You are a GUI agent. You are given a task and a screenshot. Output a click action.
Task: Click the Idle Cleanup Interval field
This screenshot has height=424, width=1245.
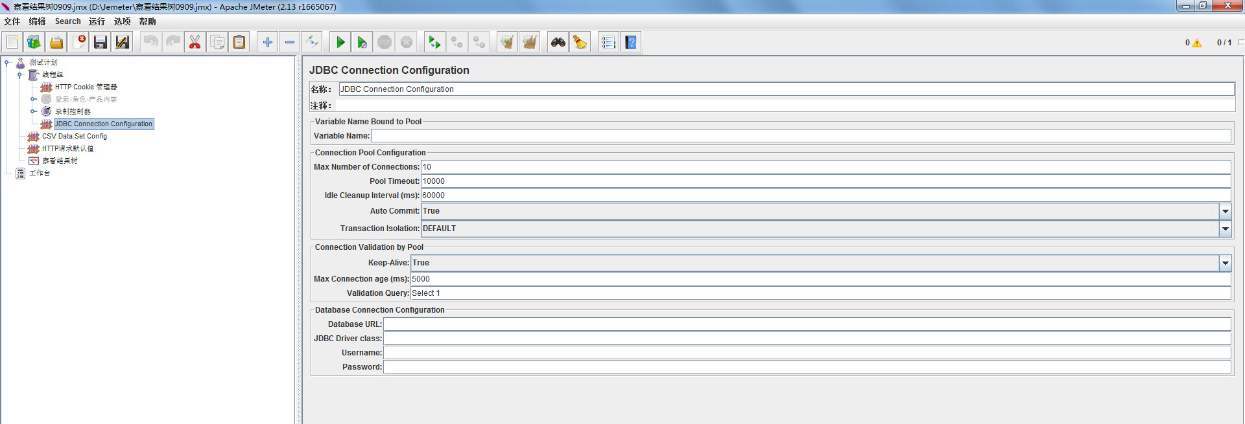(x=826, y=195)
